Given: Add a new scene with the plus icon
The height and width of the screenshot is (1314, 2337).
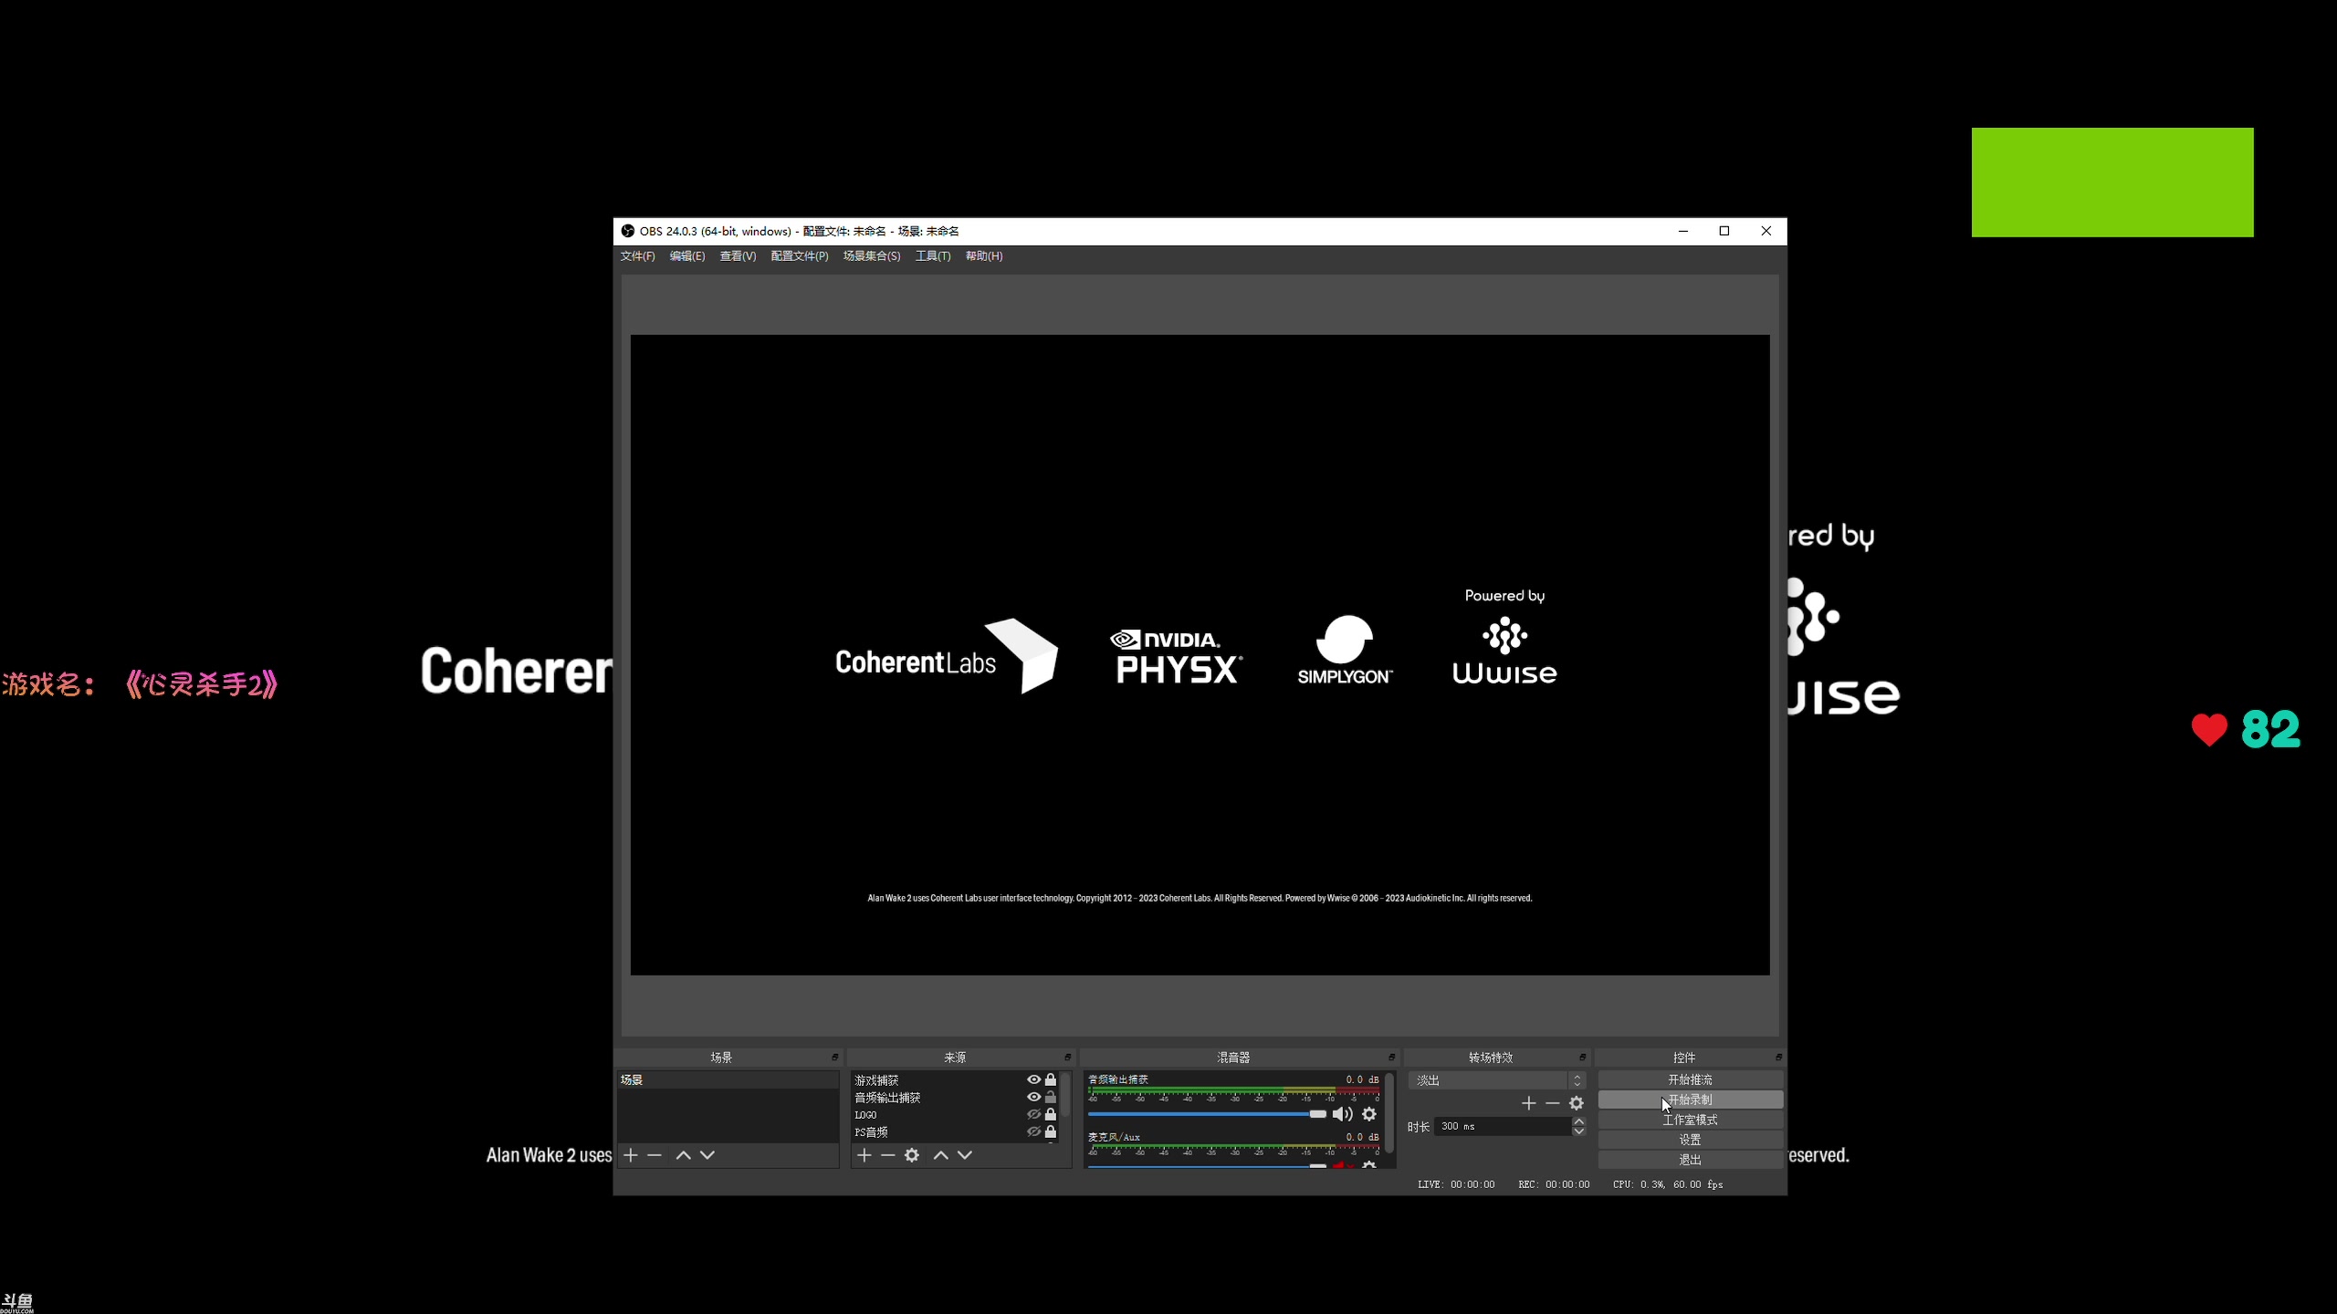Looking at the screenshot, I should [630, 1155].
